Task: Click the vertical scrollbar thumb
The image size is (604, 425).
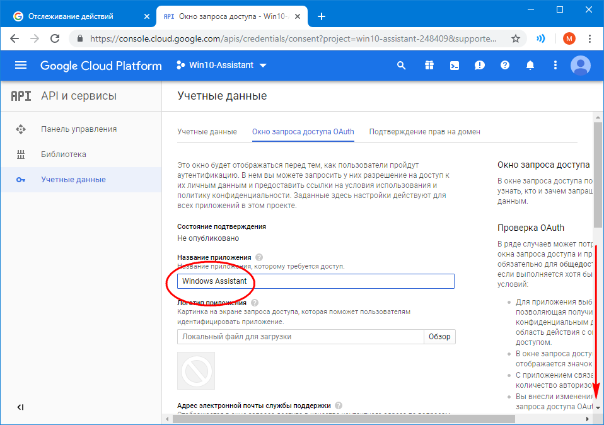Action: 598,175
